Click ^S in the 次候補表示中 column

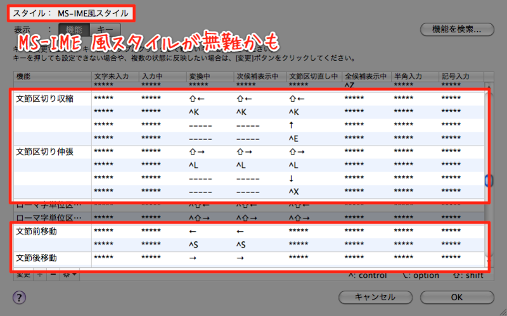pyautogui.click(x=241, y=244)
